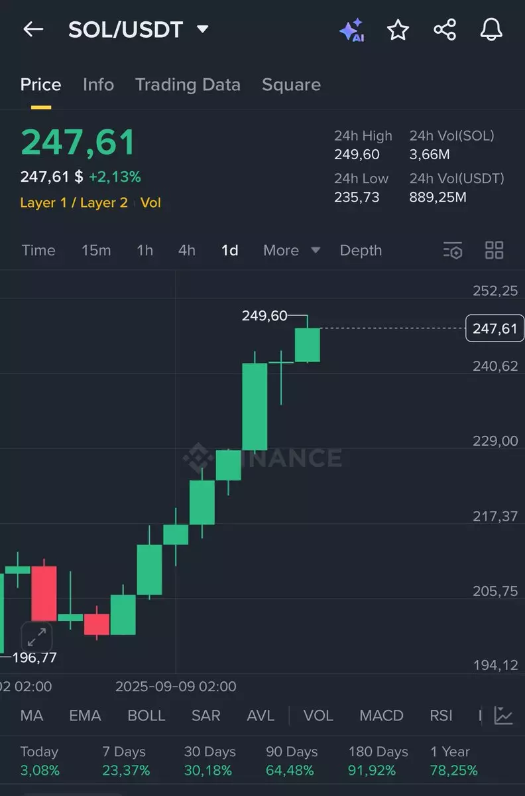The width and height of the screenshot is (525, 796).
Task: Open the indicator chart icon after RSI
Action: point(504,716)
